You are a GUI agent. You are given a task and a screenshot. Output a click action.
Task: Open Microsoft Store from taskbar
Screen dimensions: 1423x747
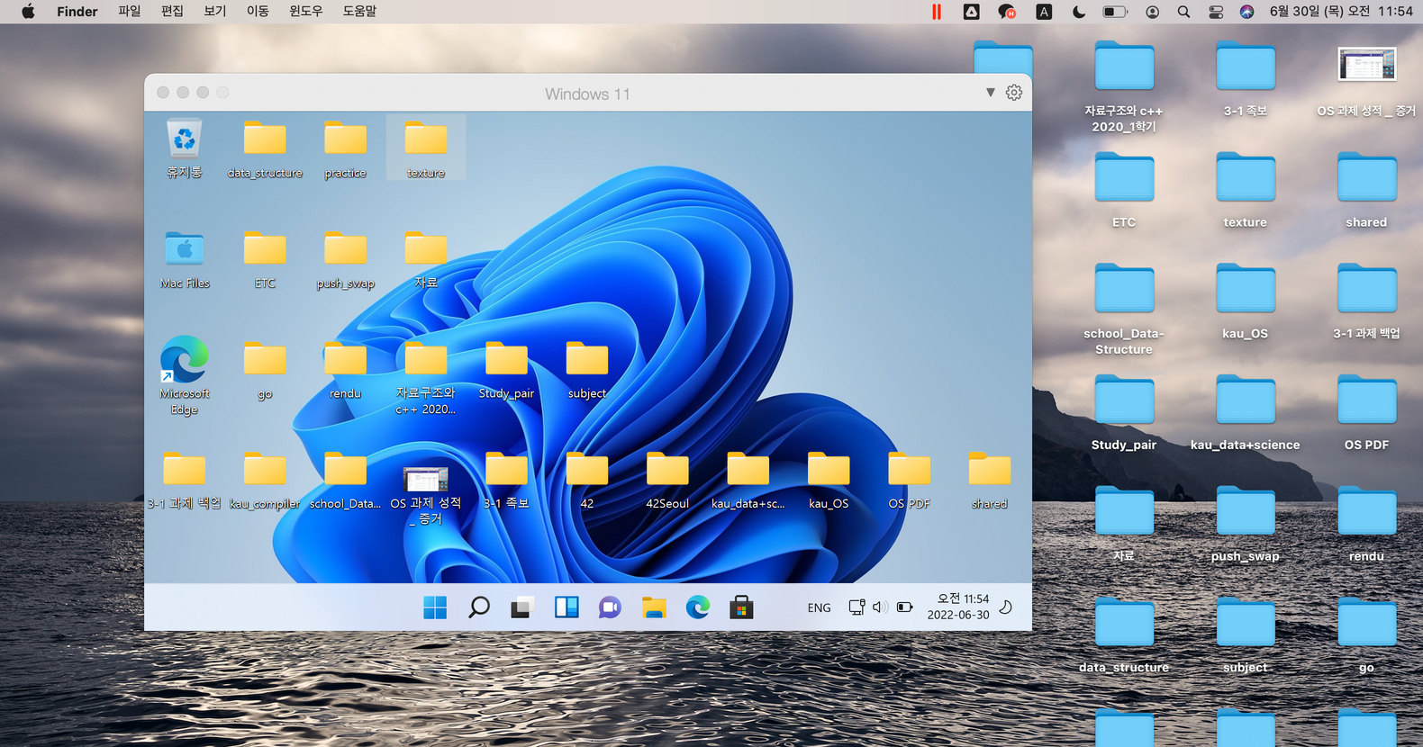(741, 607)
